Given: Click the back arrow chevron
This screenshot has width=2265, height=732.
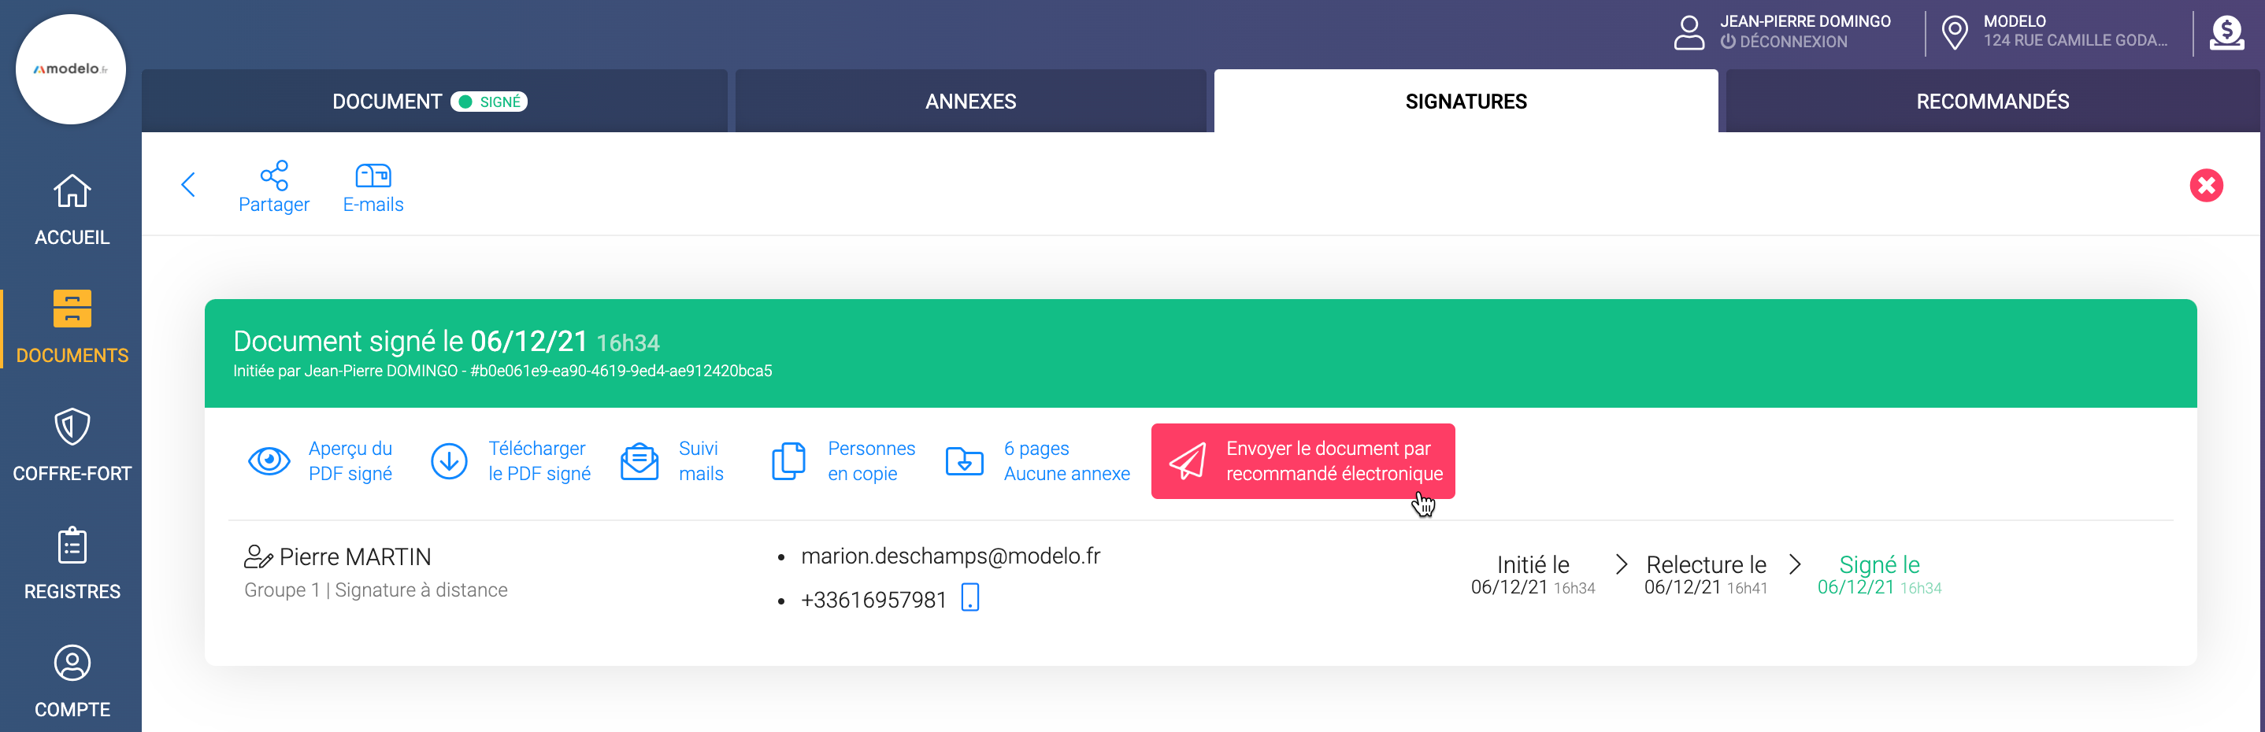Looking at the screenshot, I should coord(188,184).
